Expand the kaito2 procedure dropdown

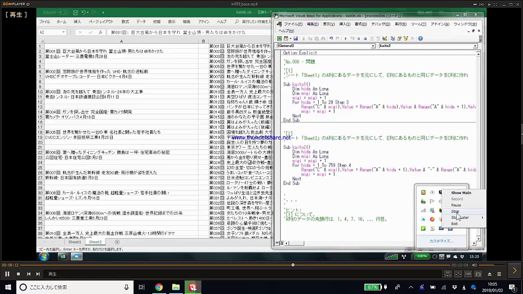[475, 46]
